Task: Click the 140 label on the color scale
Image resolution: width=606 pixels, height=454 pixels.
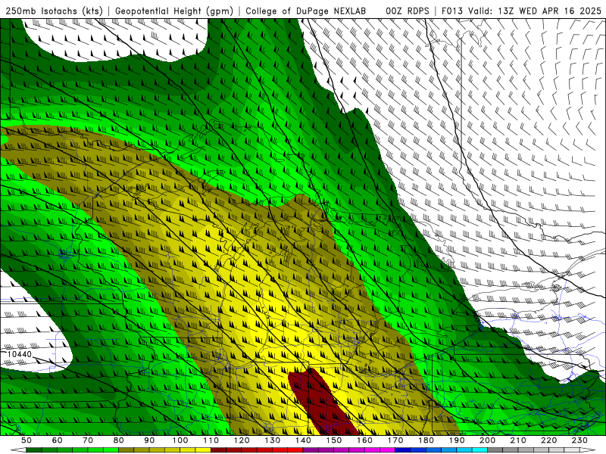Action: pyautogui.click(x=304, y=440)
